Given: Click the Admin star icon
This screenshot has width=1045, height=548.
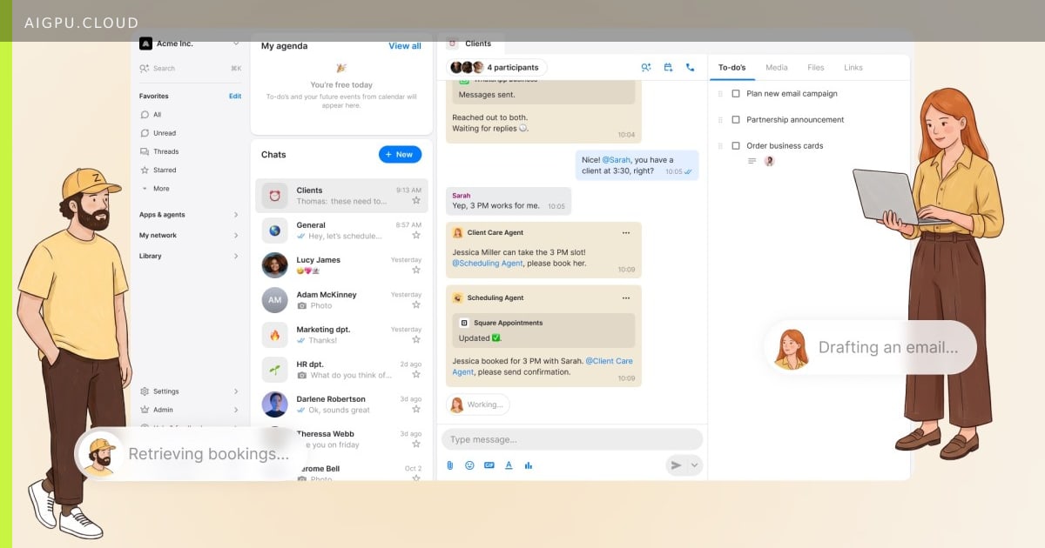Looking at the screenshot, I should [145, 410].
